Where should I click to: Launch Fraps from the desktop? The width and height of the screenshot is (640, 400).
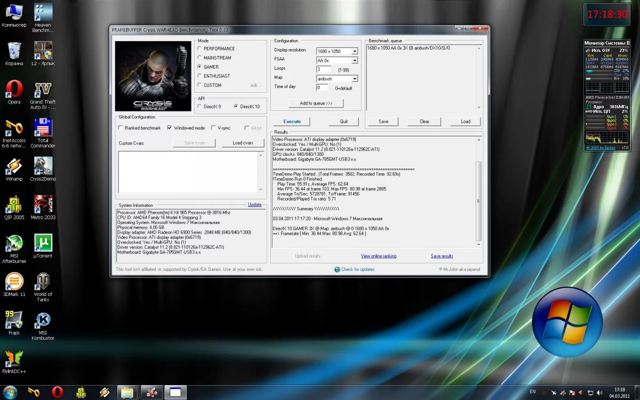(14, 321)
